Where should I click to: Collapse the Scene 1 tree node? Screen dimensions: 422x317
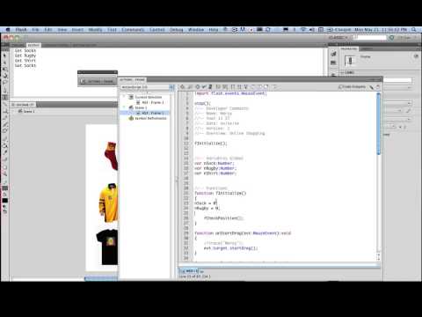tap(124, 107)
